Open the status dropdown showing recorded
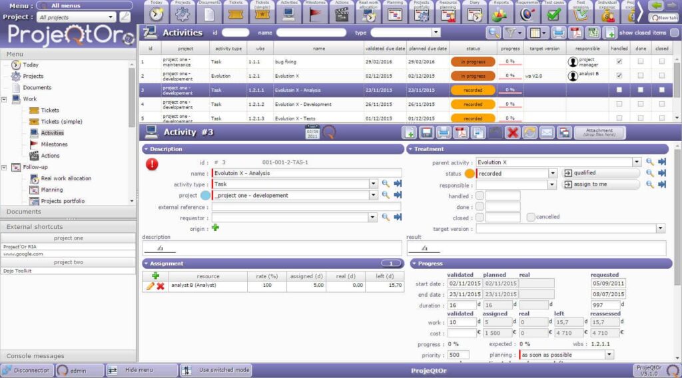Image resolution: width=682 pixels, height=378 pixels. coord(553,174)
